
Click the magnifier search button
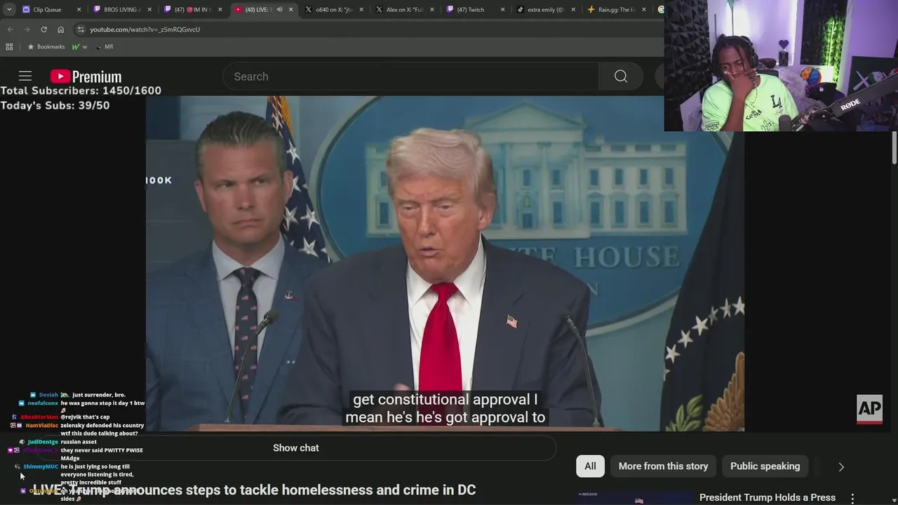click(x=621, y=76)
